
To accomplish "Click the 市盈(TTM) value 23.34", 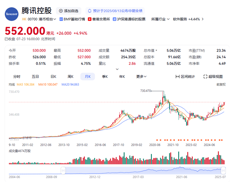I will (x=221, y=50).
